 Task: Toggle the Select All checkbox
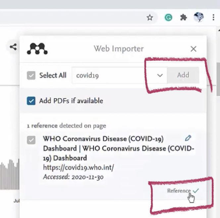(31, 75)
